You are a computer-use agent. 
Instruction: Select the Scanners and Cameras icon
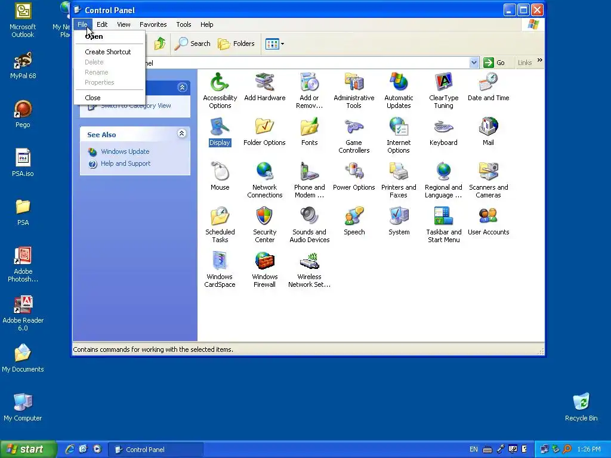(x=488, y=180)
